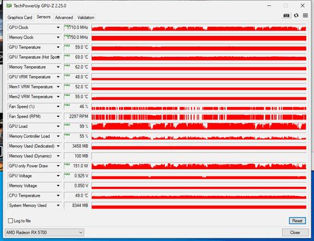Open the hamburger menu icon
Viewport: 314px width, 241px height.
coord(305,16)
